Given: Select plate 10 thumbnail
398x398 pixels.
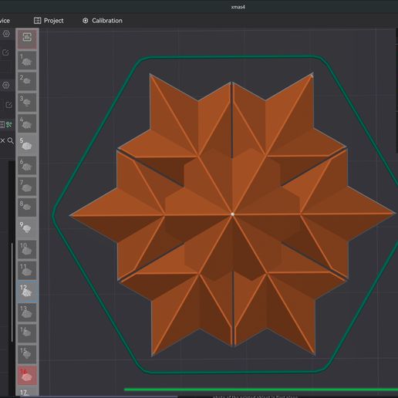Looking at the screenshot, I should 27,249.
